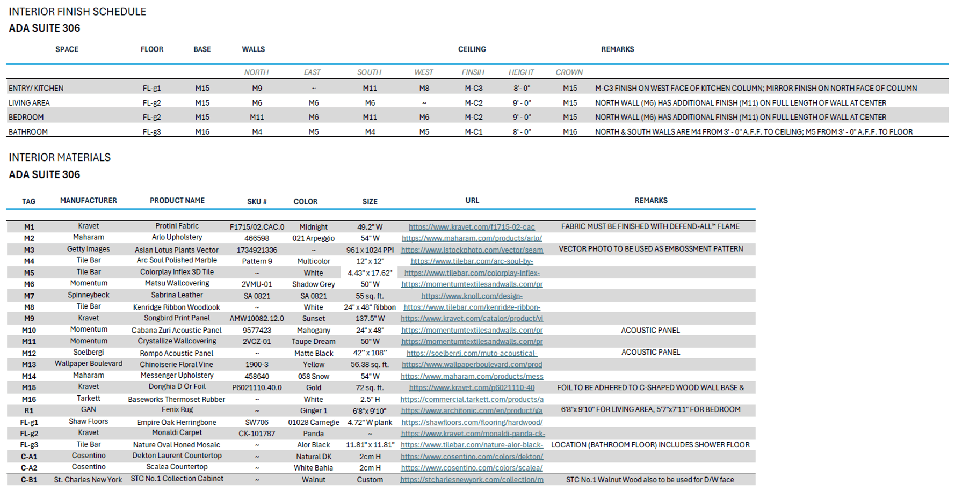Select the MANUFACTURER column header
The width and height of the screenshot is (955, 499).
point(88,201)
